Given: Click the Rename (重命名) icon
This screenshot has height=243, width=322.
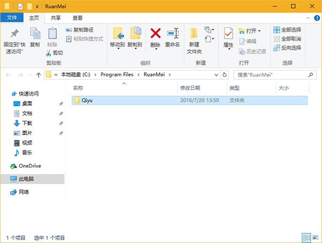Looking at the screenshot, I should (x=173, y=33).
